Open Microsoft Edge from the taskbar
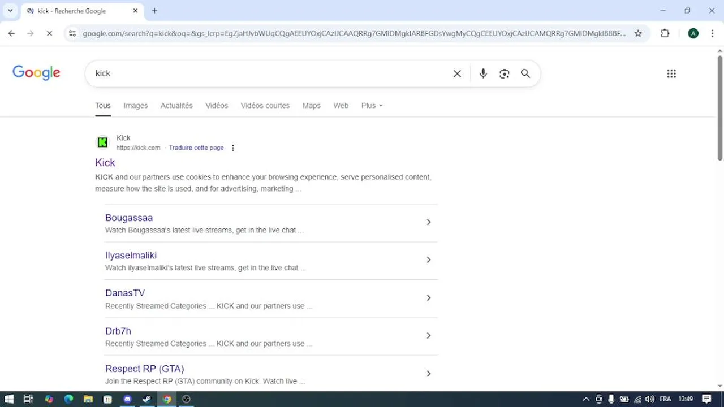The image size is (724, 407). (68, 399)
